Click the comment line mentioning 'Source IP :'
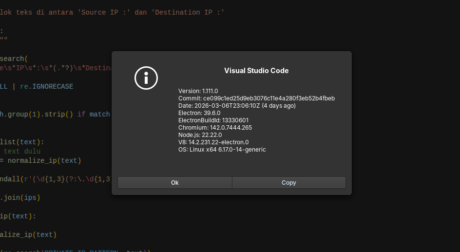Viewport: 460px width, 252px height. point(112,12)
